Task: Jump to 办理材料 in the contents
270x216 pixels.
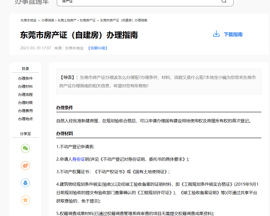Action: tap(25, 86)
